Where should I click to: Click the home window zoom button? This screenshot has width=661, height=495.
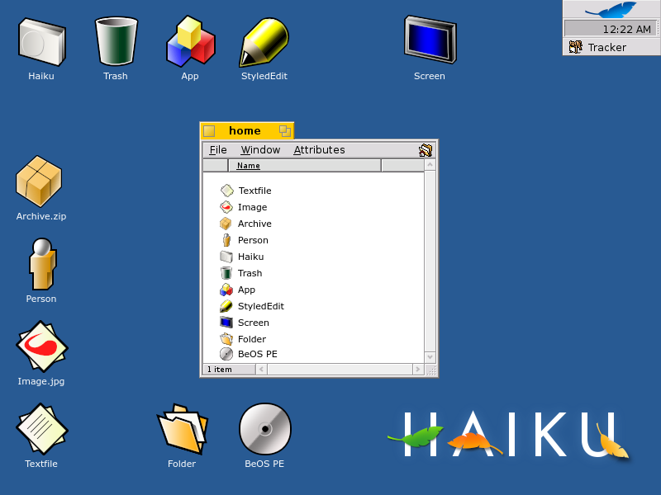click(x=285, y=131)
